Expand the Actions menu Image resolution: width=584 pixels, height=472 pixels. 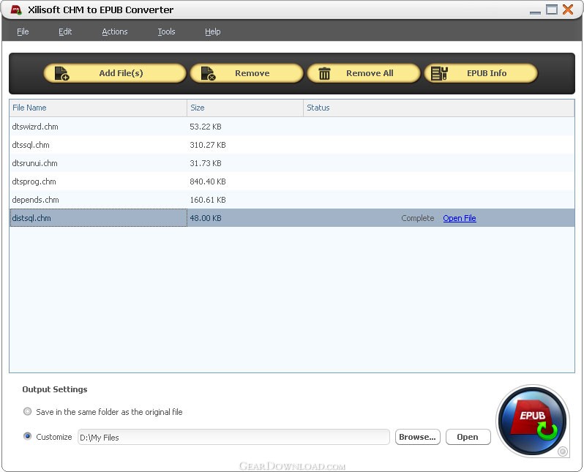click(114, 31)
